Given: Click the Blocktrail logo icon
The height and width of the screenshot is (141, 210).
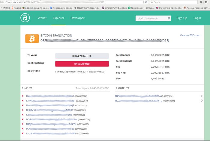Looking at the screenshot, I should pyautogui.click(x=25, y=18).
